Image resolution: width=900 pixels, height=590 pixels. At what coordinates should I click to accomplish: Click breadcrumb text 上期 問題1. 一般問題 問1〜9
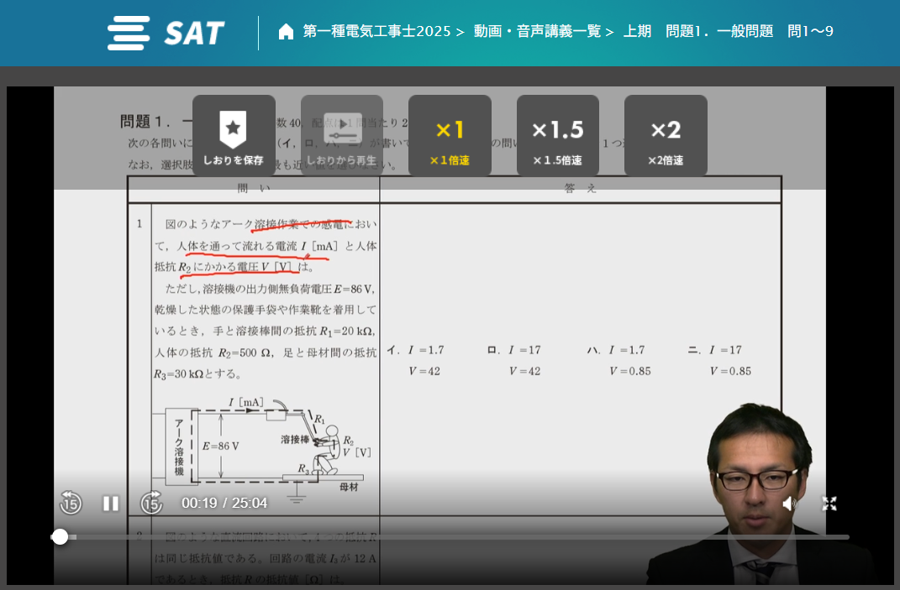(x=728, y=31)
